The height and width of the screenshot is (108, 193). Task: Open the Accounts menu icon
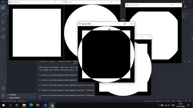pyautogui.click(x=3, y=88)
